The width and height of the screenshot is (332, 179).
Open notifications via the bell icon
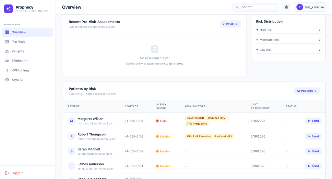[x=286, y=7]
